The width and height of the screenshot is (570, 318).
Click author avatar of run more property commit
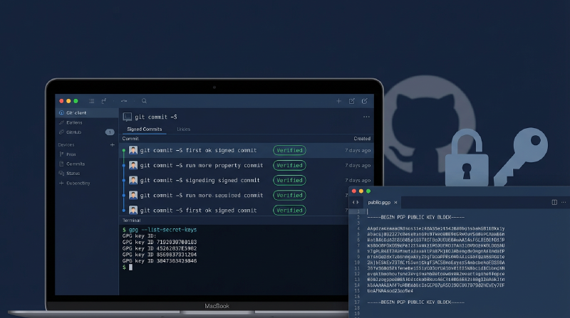(x=133, y=165)
